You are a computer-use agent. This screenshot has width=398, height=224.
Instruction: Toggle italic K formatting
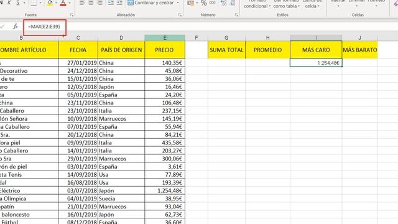point(9,2)
